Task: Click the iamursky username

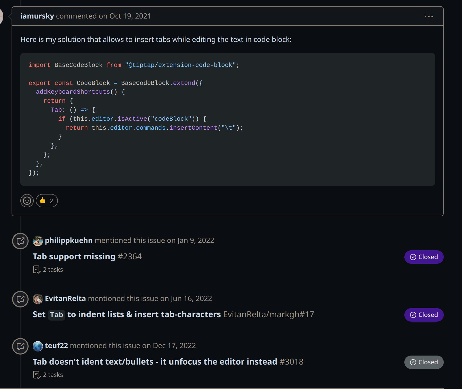Action: pyautogui.click(x=37, y=16)
